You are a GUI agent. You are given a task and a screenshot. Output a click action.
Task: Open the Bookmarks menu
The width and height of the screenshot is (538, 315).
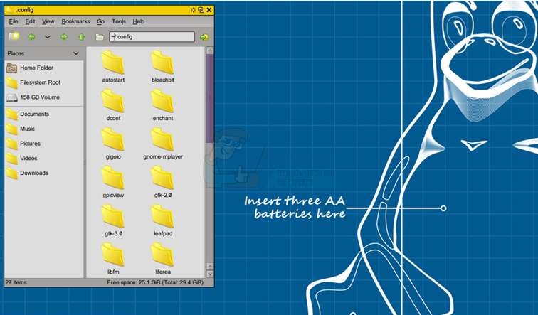point(75,22)
